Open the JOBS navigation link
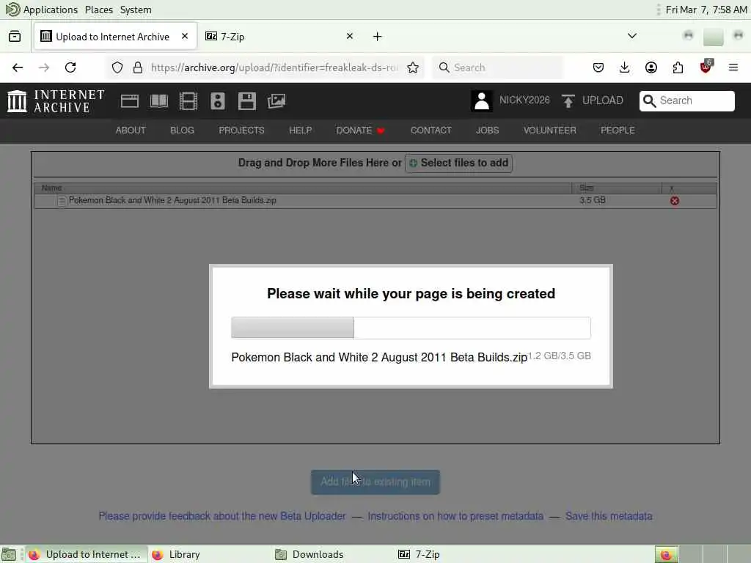The height and width of the screenshot is (563, 751). point(487,130)
